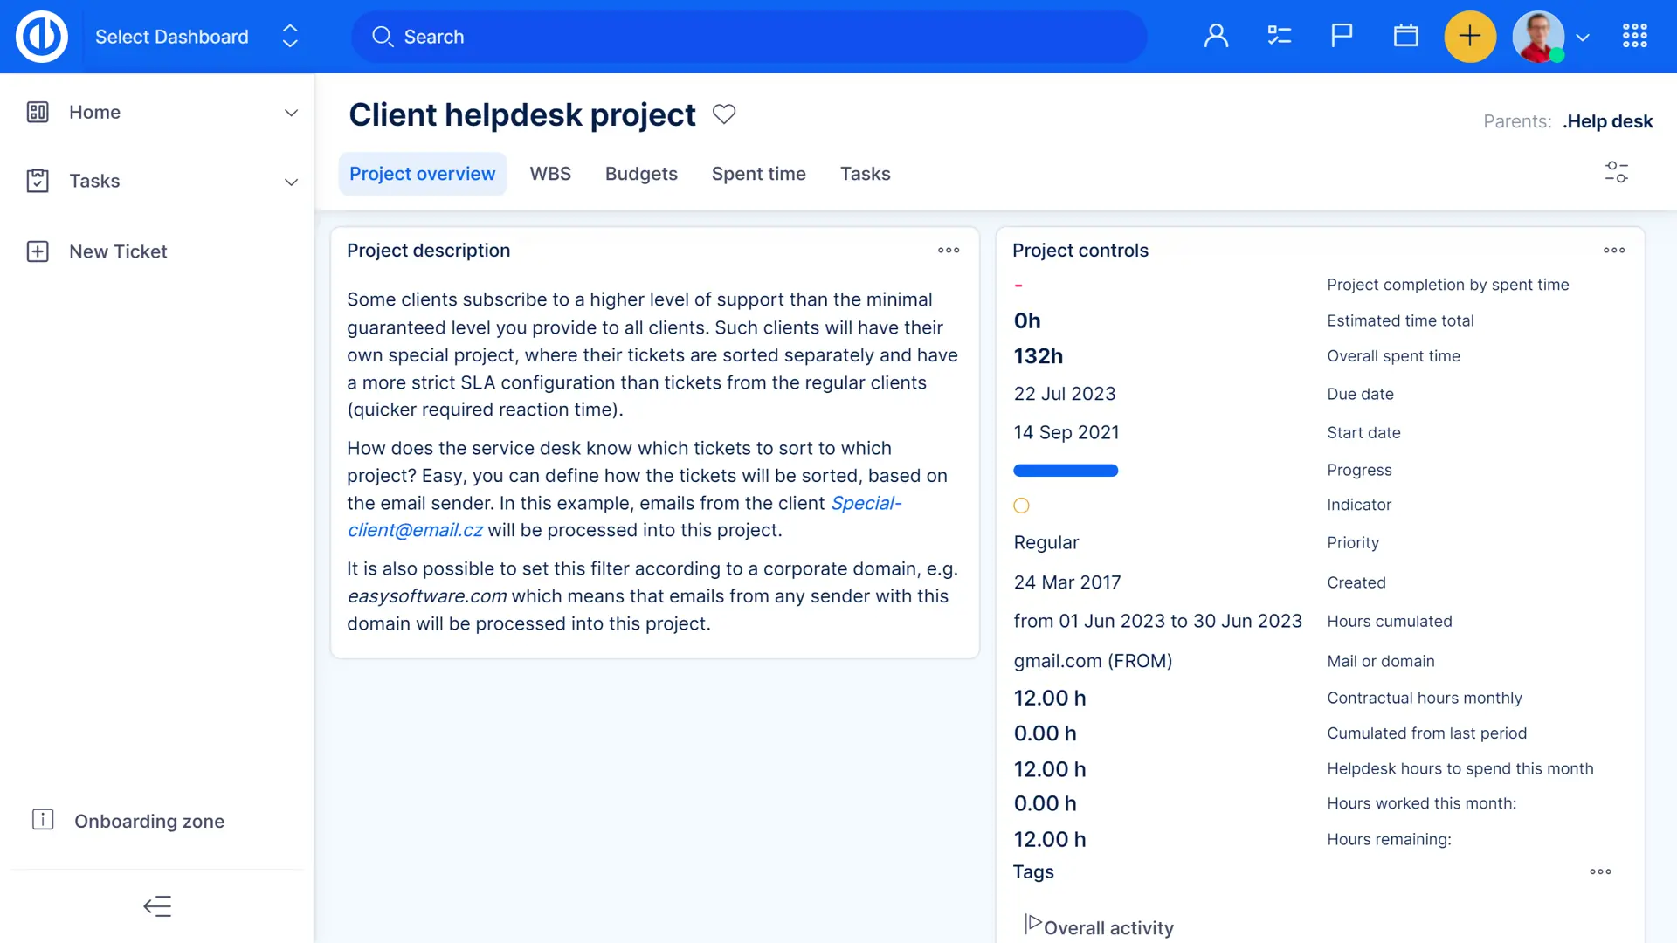Toggle the favorite heart next to project title

click(x=724, y=114)
